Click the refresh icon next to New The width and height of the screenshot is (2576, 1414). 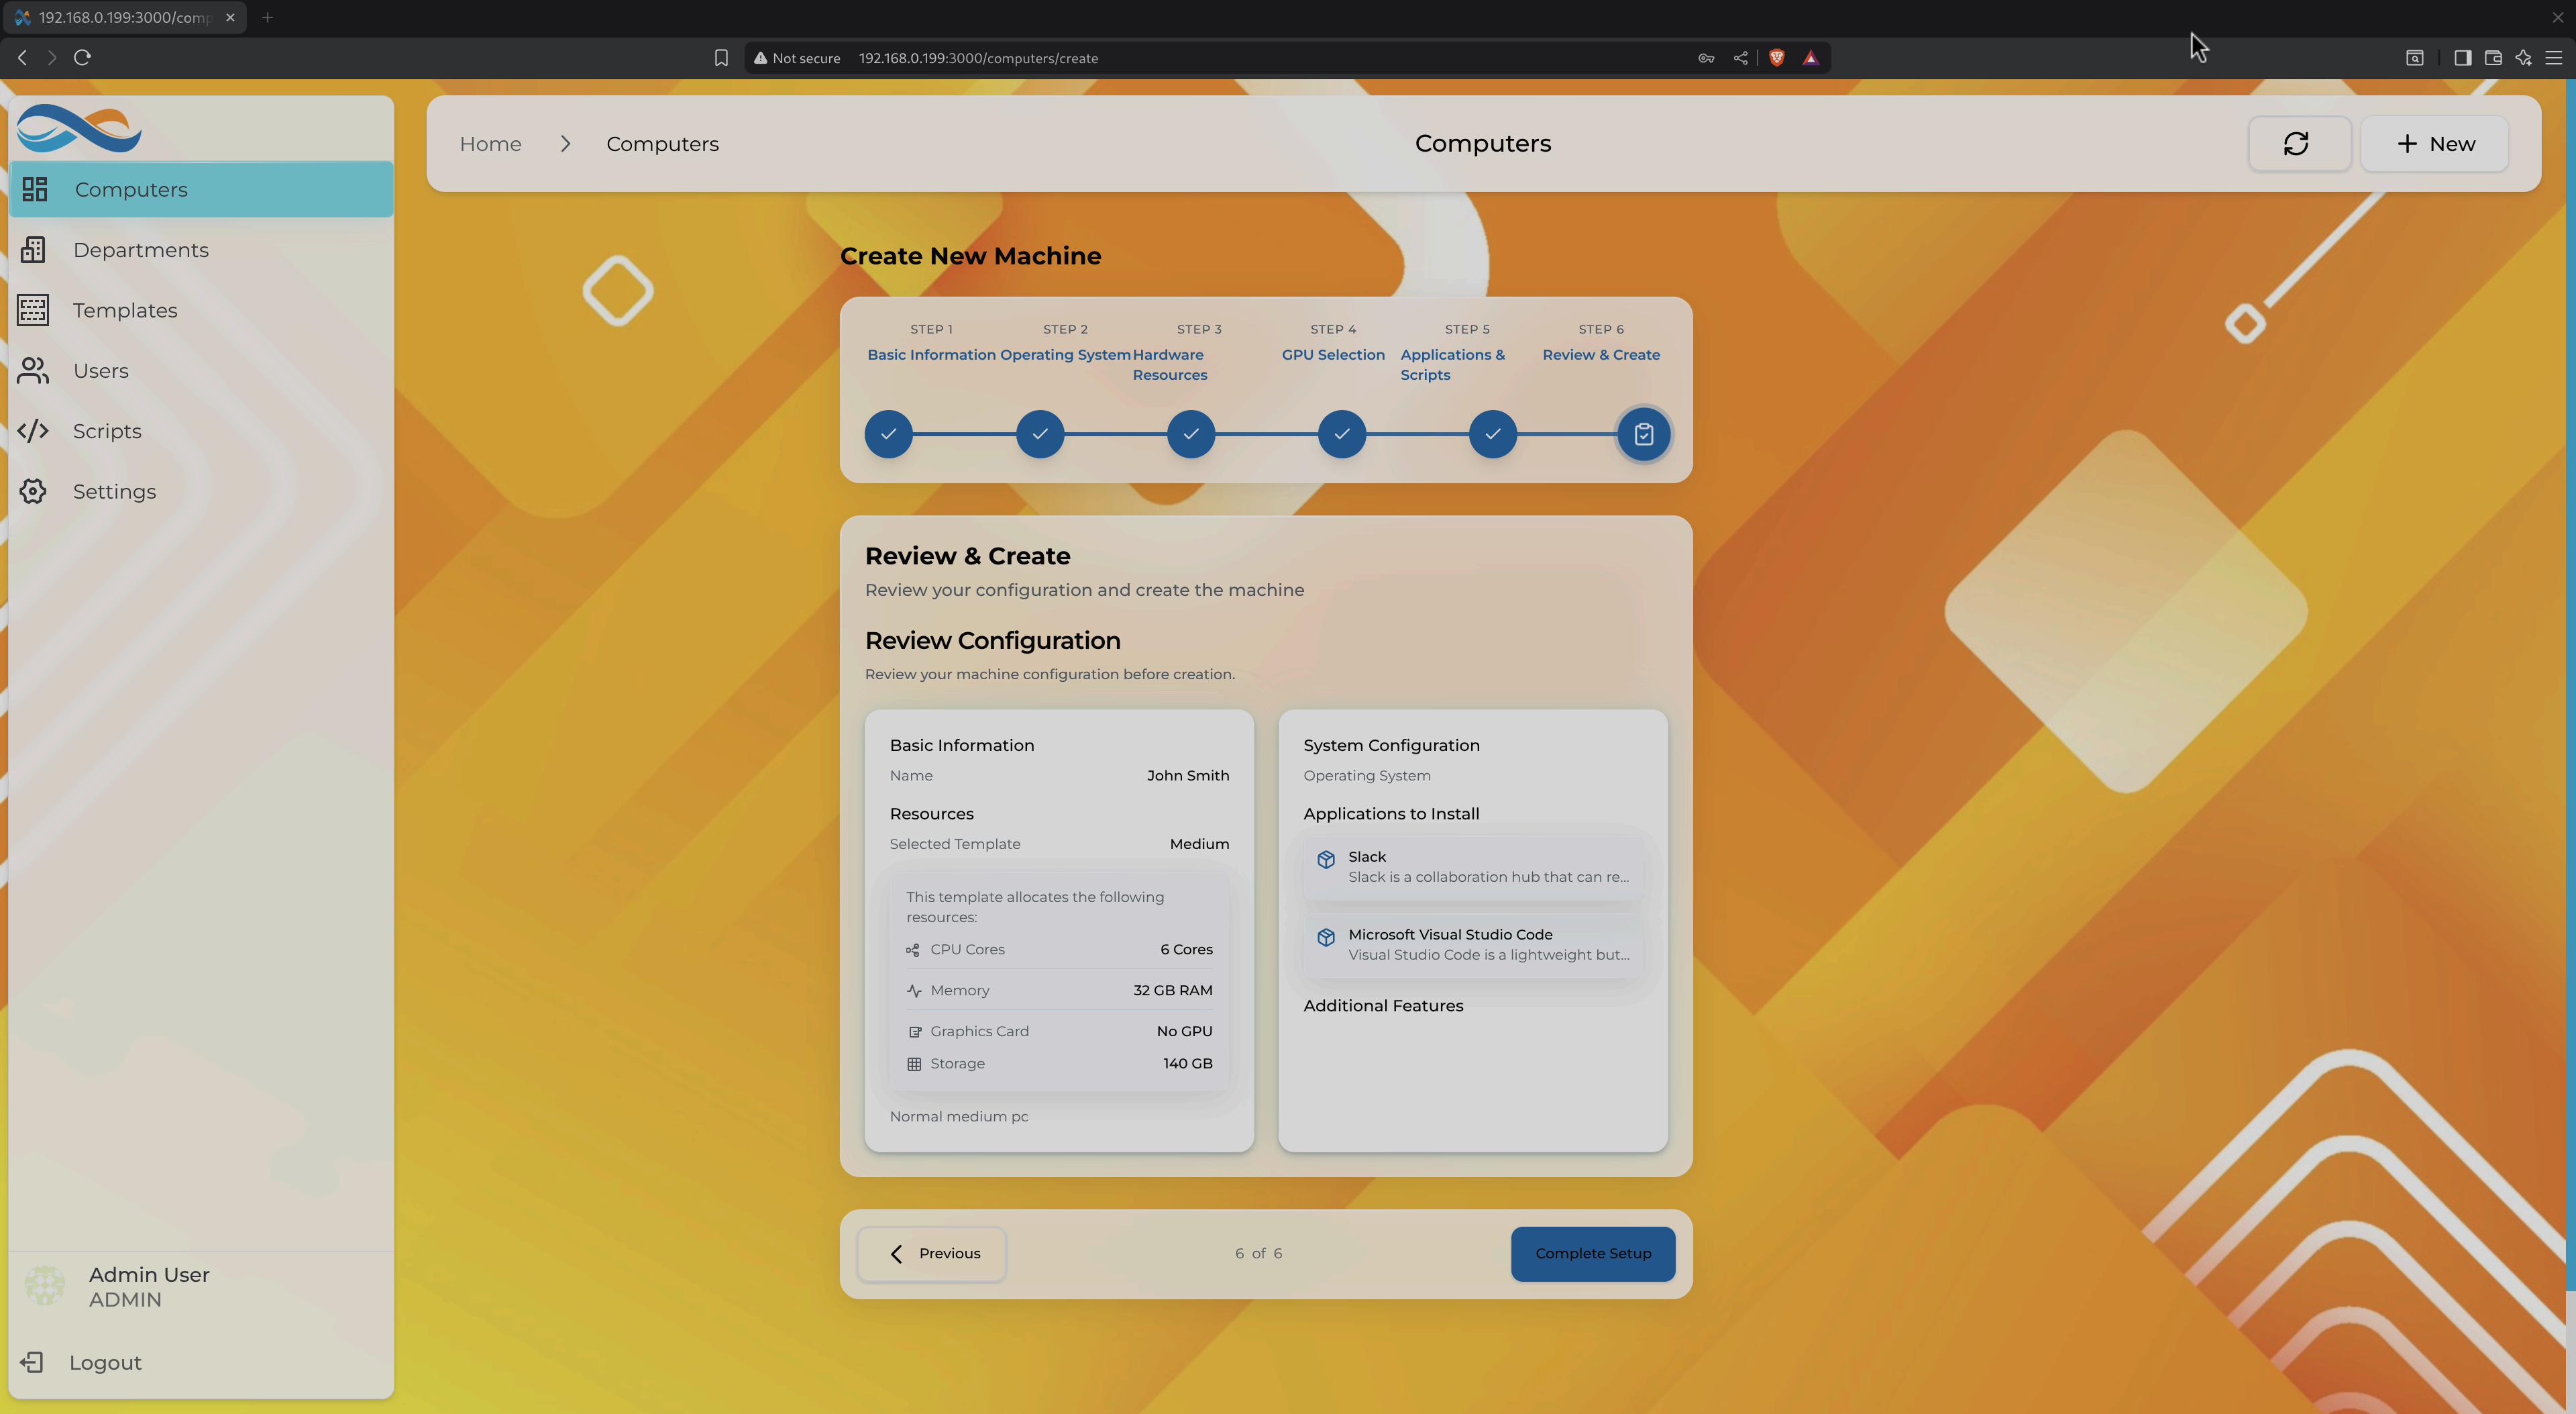[x=2298, y=143]
